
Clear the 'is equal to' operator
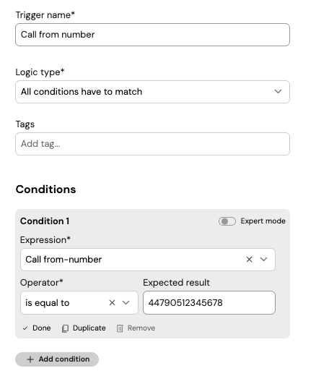pyautogui.click(x=112, y=303)
